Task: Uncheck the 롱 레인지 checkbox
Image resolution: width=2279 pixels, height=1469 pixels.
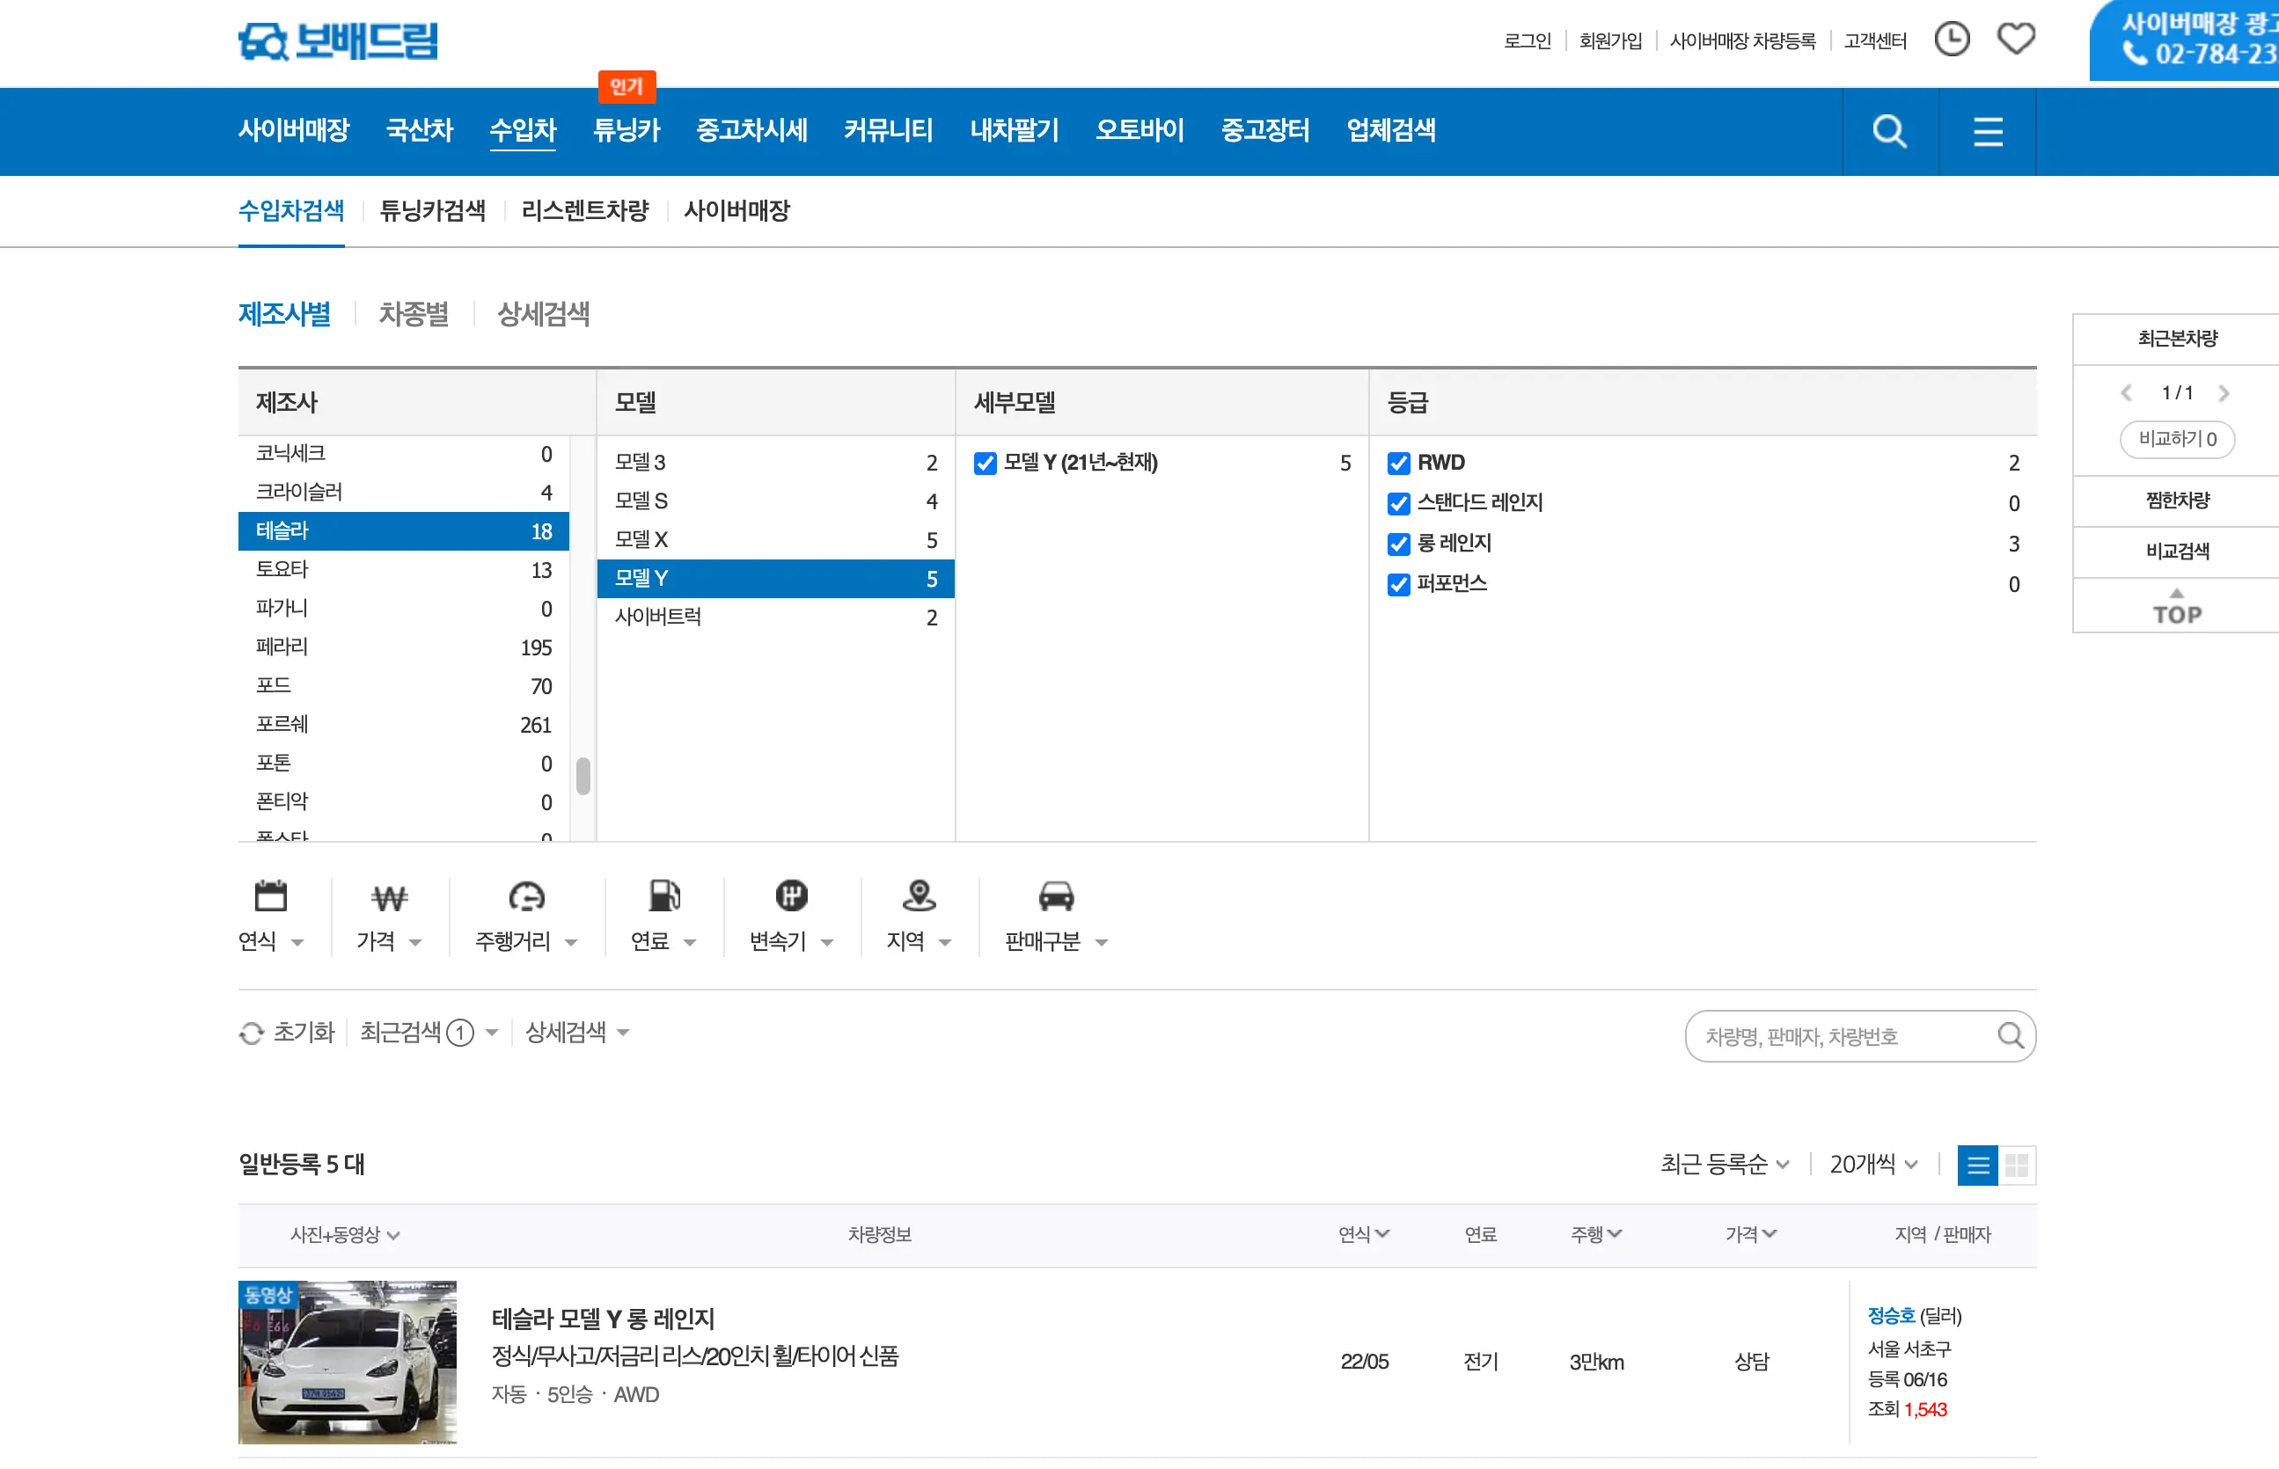Action: 1398,544
